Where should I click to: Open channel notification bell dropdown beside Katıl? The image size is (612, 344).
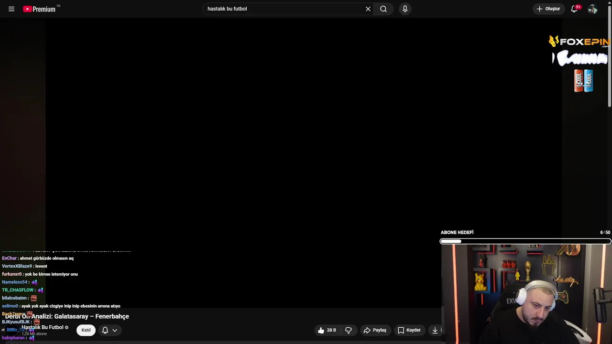109,330
